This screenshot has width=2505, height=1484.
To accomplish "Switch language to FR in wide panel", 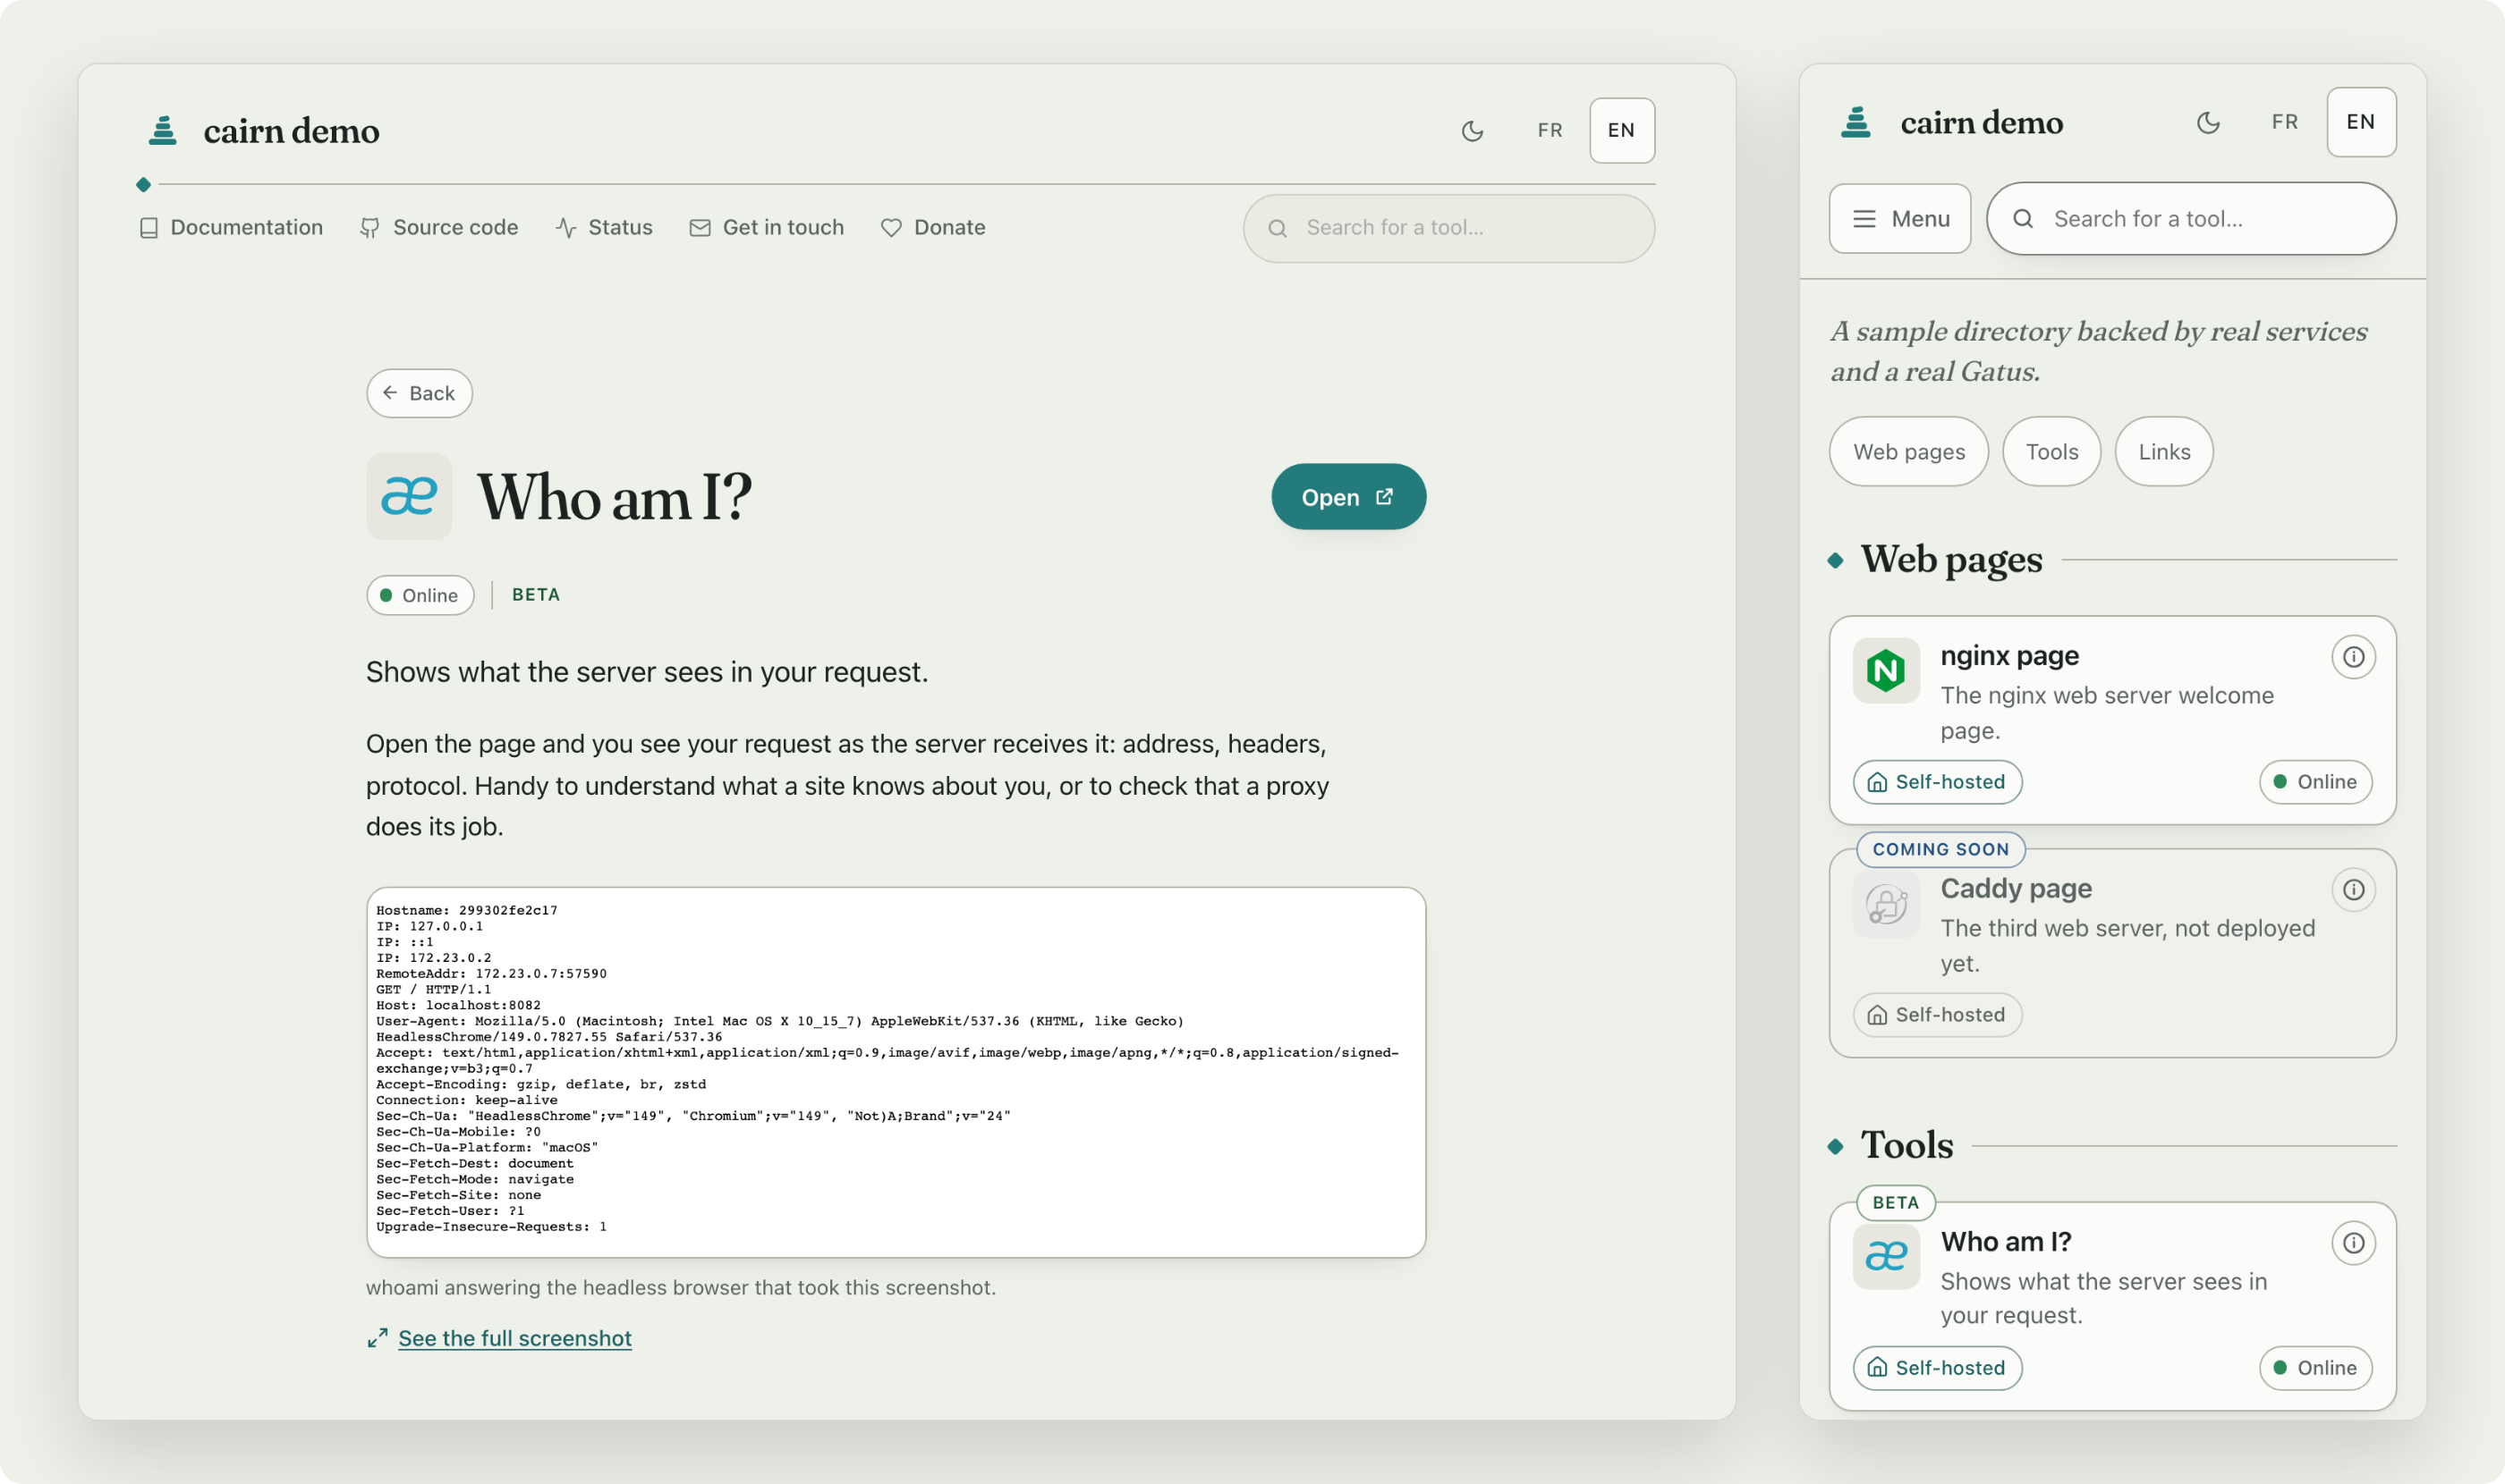I will [1550, 130].
